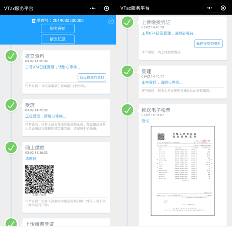Screen dimensions: 232x227
Task: Open the payment QR code image
Action: click(x=39, y=179)
